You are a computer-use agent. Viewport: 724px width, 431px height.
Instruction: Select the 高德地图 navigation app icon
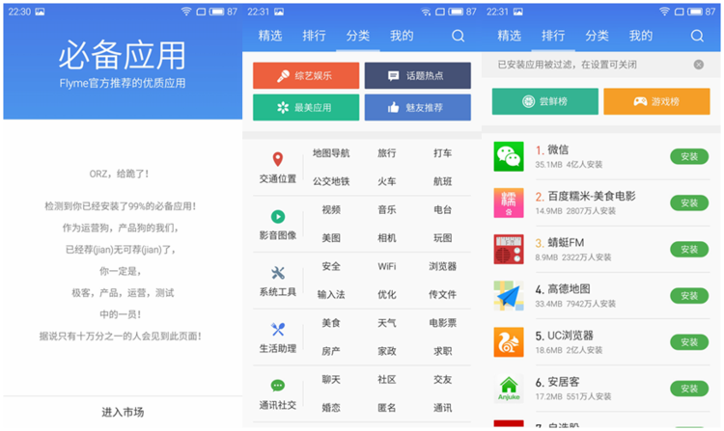coord(509,296)
